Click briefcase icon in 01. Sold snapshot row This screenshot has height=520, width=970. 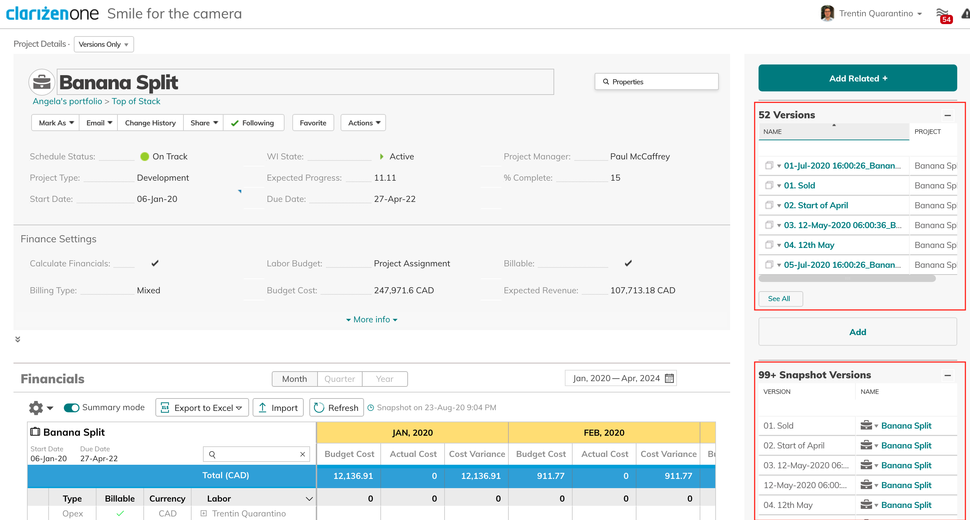[866, 426]
